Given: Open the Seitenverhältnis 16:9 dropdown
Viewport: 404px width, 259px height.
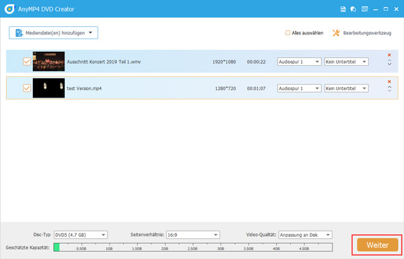Looking at the screenshot, I should coord(193,235).
